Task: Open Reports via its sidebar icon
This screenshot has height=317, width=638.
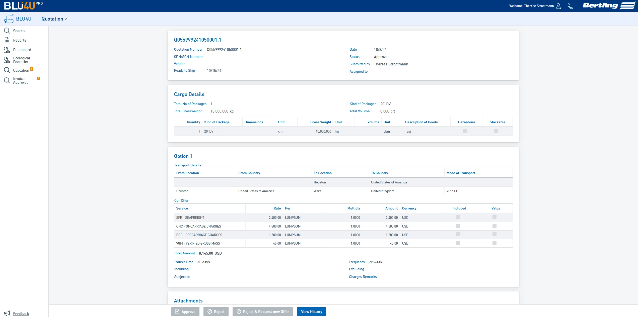Action: (x=7, y=40)
